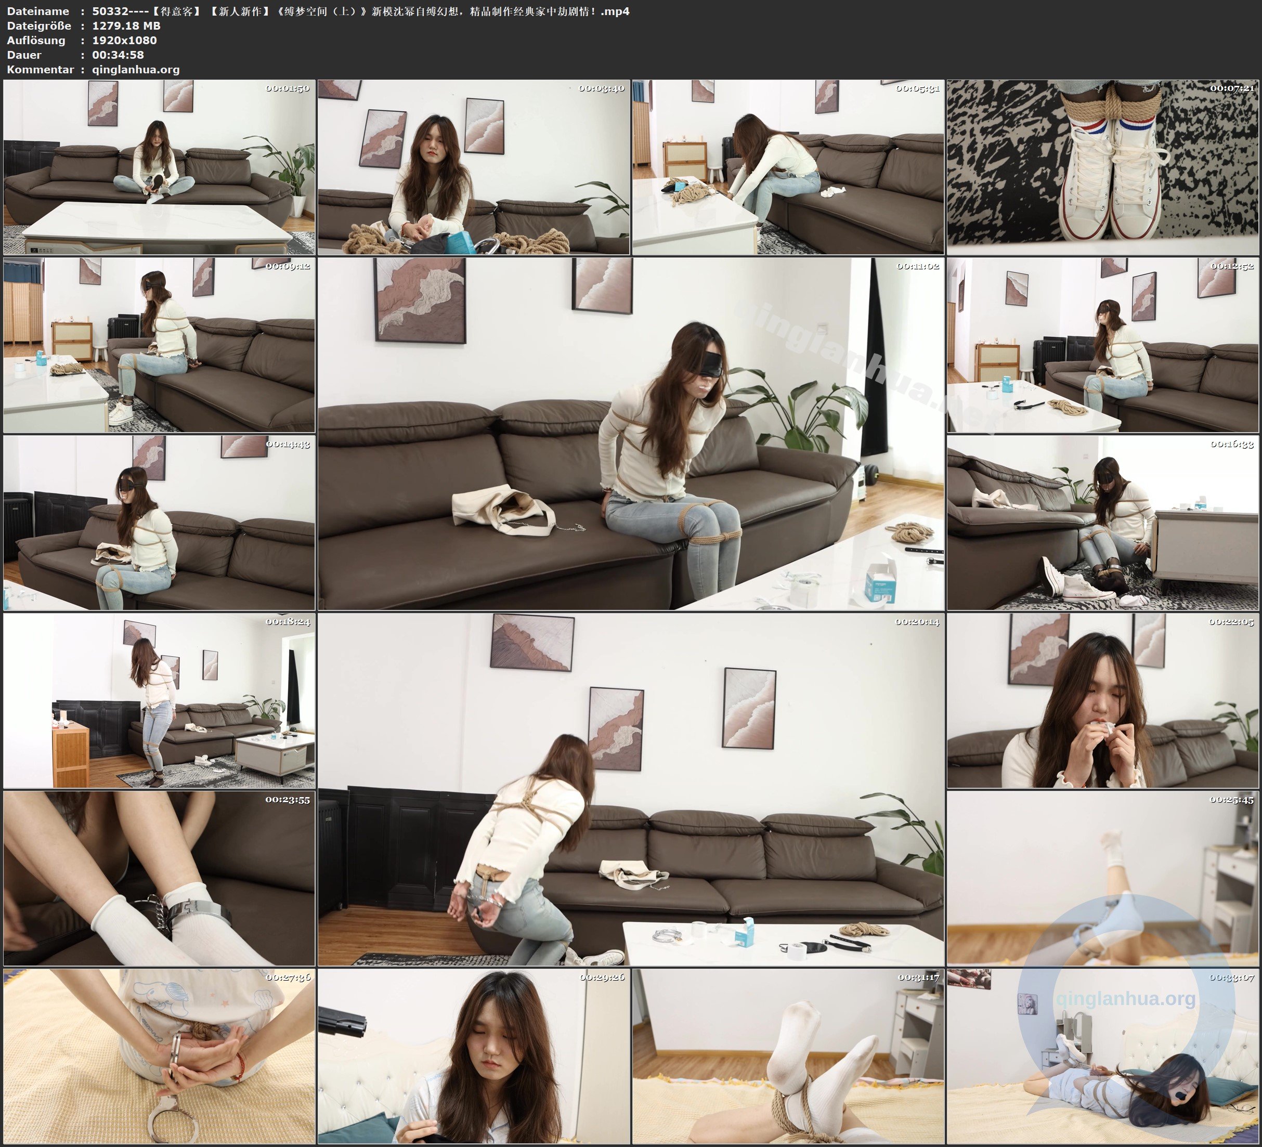Open the thumbnail marked 00:05:31
Image resolution: width=1262 pixels, height=1147 pixels.
787,166
